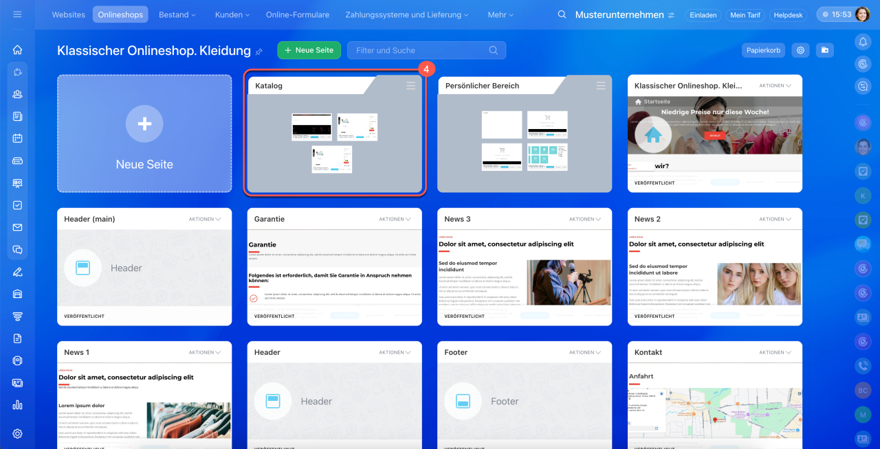Pin the page with the title pin icon

pos(259,51)
